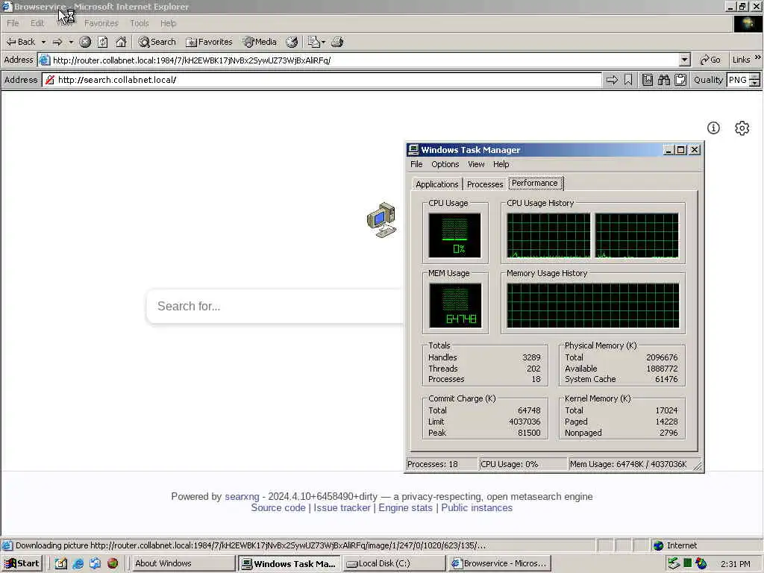The width and height of the screenshot is (764, 573).
Task: Open the IE File menu
Action: click(13, 23)
